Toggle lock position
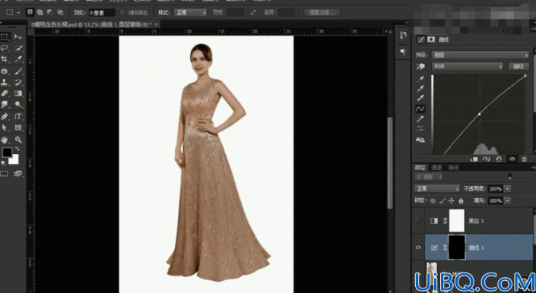This screenshot has height=293, width=536. pos(452,201)
